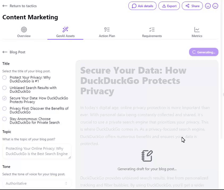Click the back arrow beside Blog Post
The height and width of the screenshot is (190, 224).
click(x=5, y=52)
